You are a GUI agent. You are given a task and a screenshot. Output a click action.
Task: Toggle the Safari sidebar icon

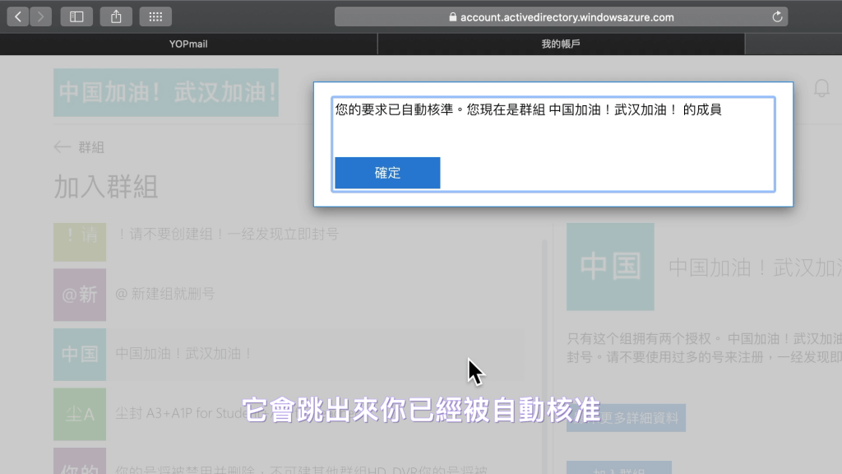point(76,16)
